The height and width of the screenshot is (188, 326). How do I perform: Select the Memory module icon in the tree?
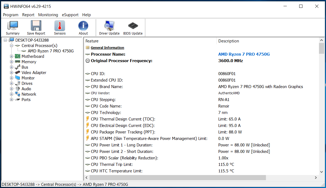click(x=18, y=62)
